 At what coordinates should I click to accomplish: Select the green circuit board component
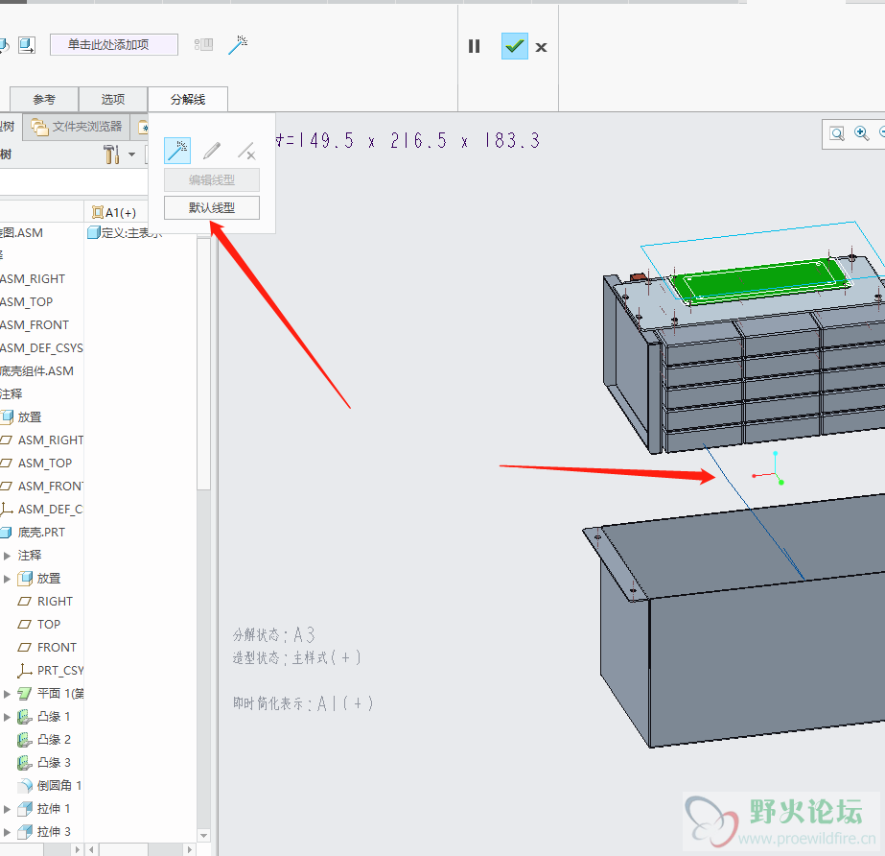point(760,280)
